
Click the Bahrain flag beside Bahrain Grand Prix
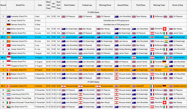[8, 53]
